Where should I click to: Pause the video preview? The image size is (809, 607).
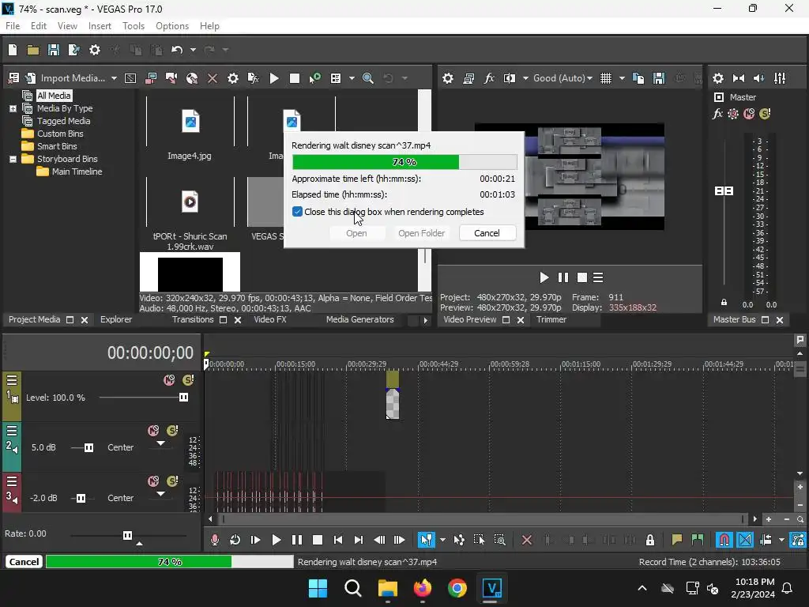pyautogui.click(x=563, y=277)
